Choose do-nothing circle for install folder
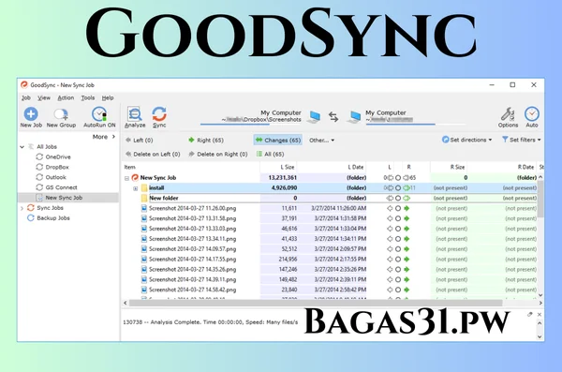562x372 pixels. click(398, 187)
